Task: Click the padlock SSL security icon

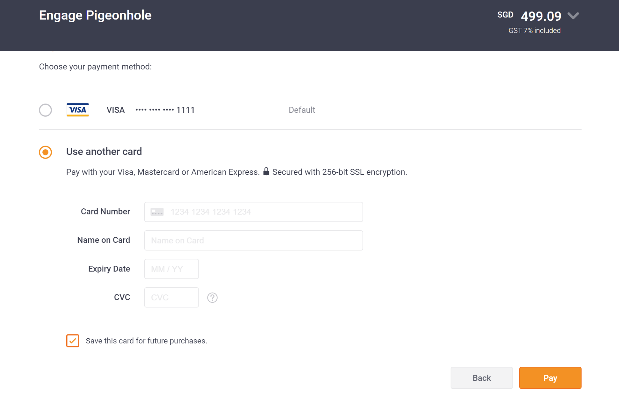Action: click(x=266, y=171)
